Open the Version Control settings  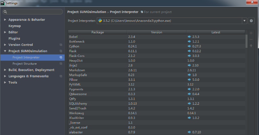pyautogui.click(x=21, y=45)
